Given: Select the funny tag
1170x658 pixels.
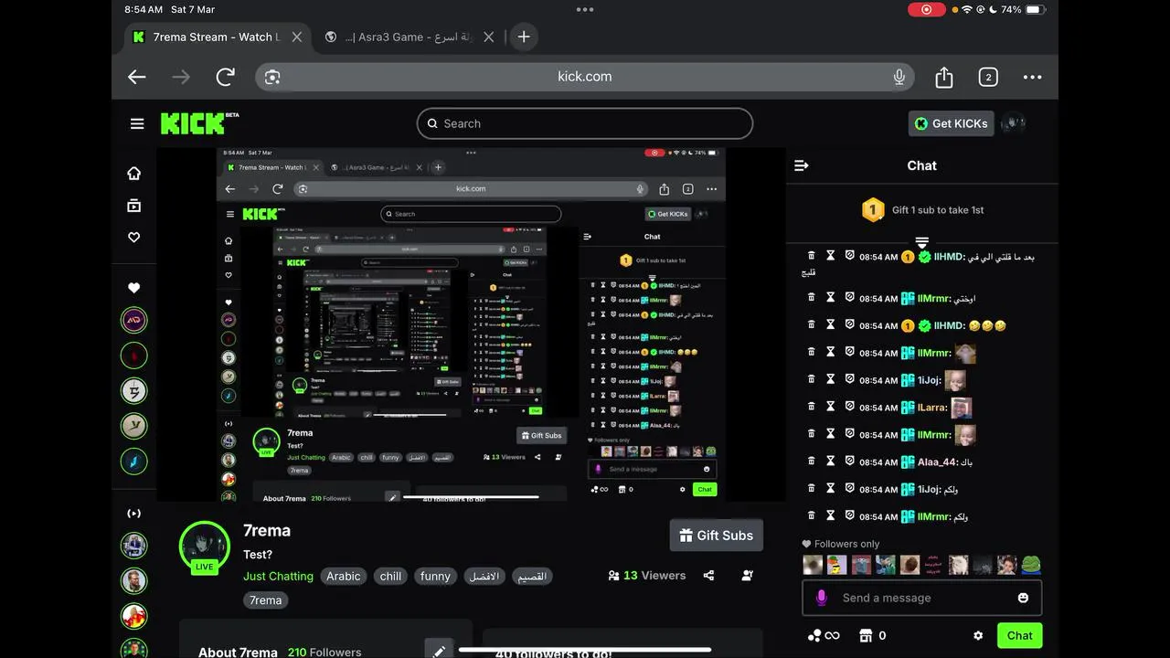Looking at the screenshot, I should (435, 576).
